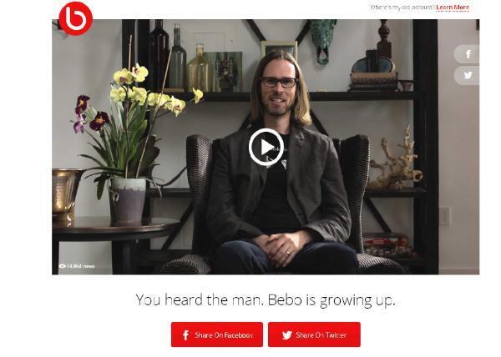Click the 'Share On Twitter' label text
Viewport: 501px width, 357px height.
coord(321,335)
